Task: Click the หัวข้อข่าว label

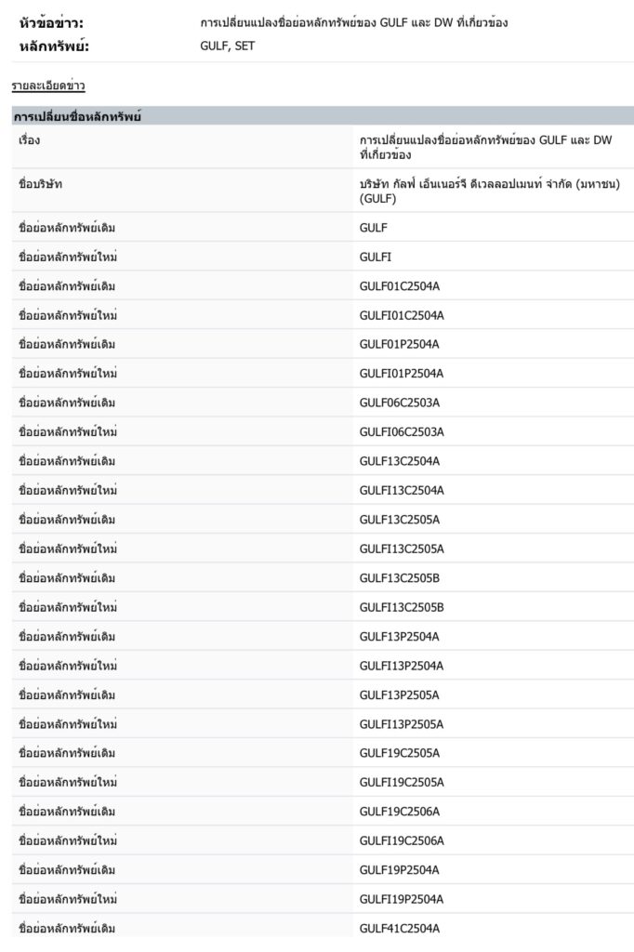Action: (56, 22)
